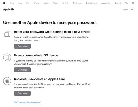
Task: Click Continue under Apple Store option
Action: (22, 93)
